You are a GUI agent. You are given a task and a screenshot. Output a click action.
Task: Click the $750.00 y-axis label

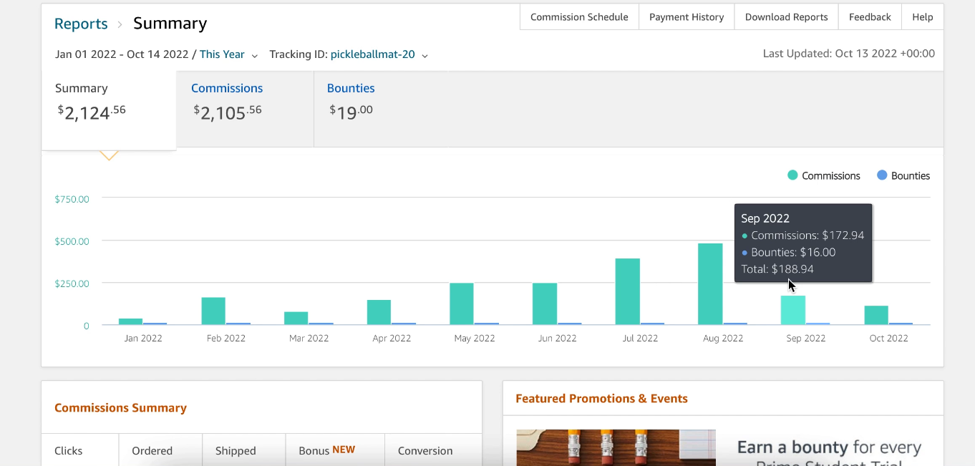click(72, 199)
